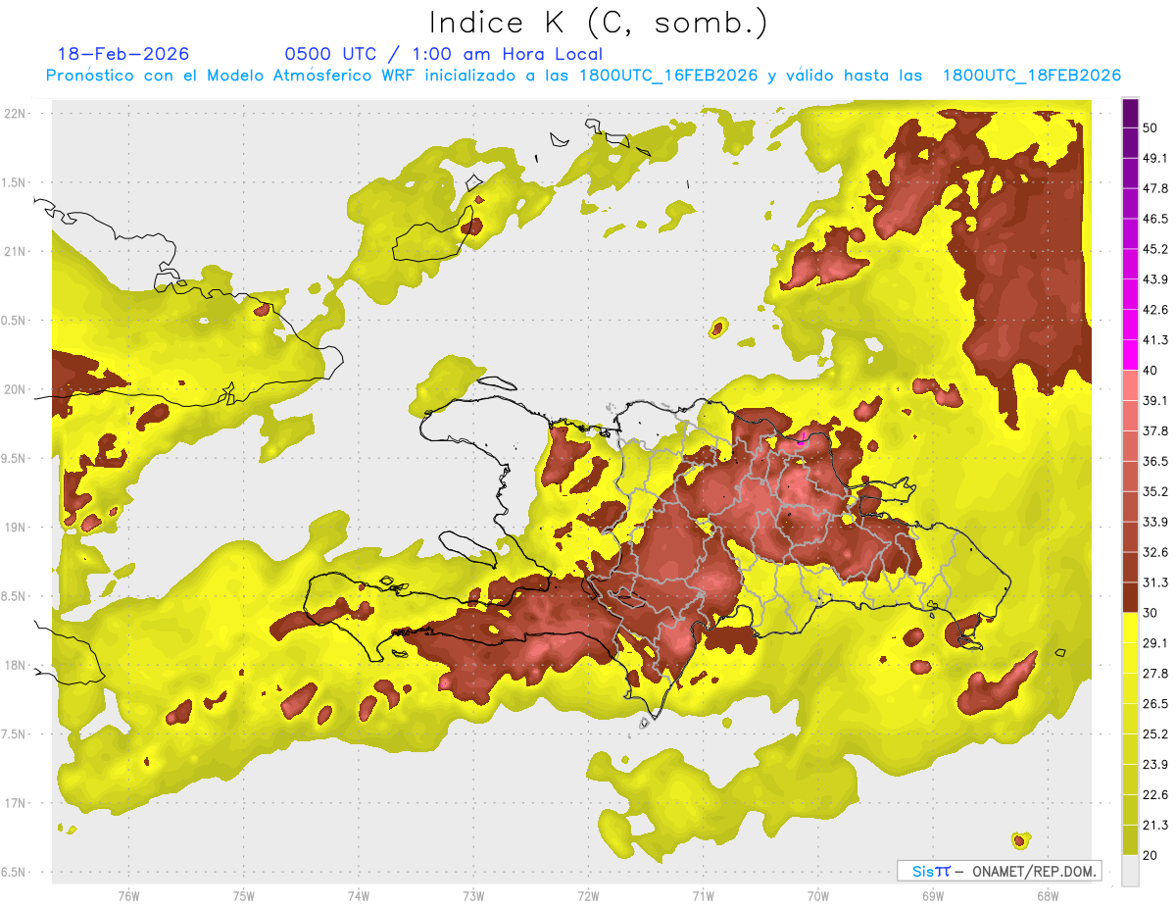Click the isolated brown blob near 17N 68W
The image size is (1176, 909).
[x=1020, y=840]
